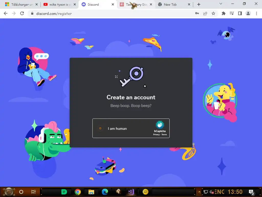Viewport: 262px width, 197px height.
Task: Open File Explorer from the taskbar
Action: (91, 192)
